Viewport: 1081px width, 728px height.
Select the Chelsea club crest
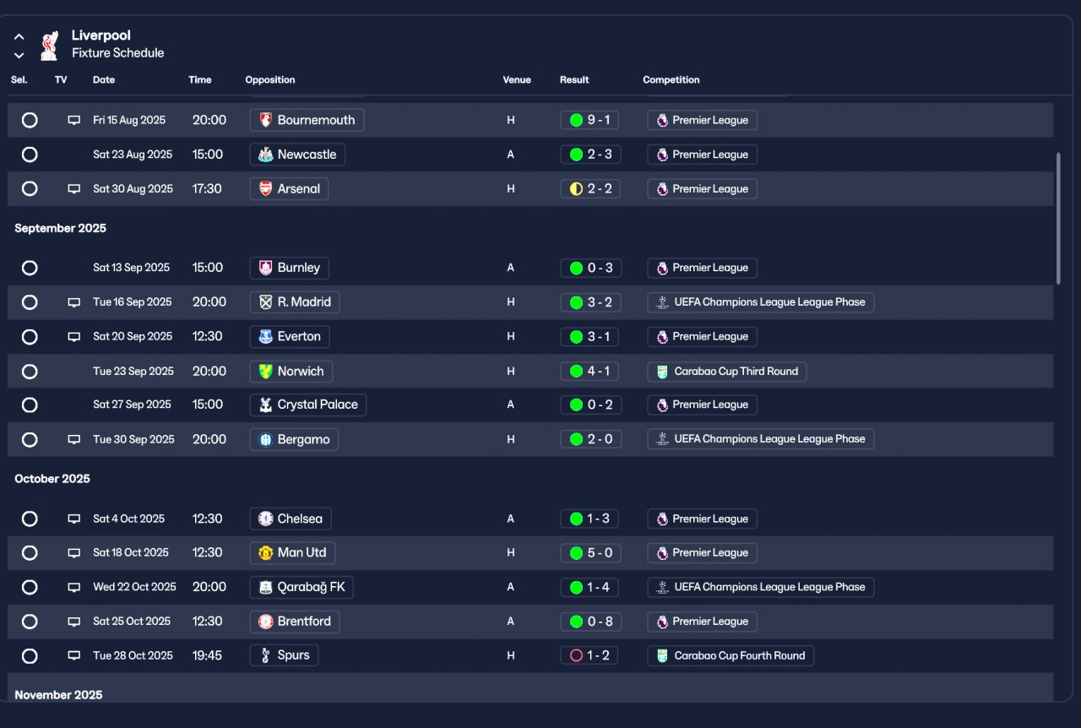point(266,519)
